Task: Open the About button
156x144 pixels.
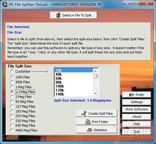Action: click(136, 117)
